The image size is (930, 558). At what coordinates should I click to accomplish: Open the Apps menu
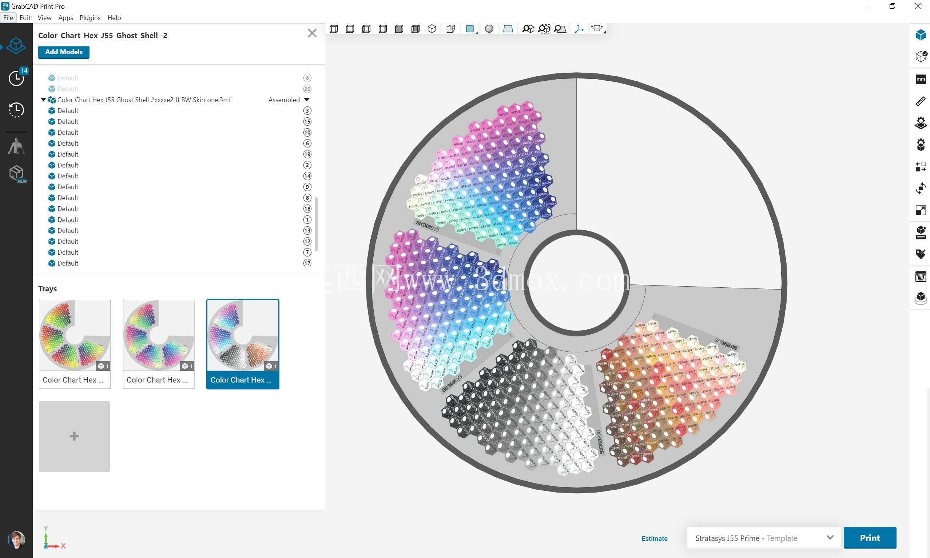65,18
